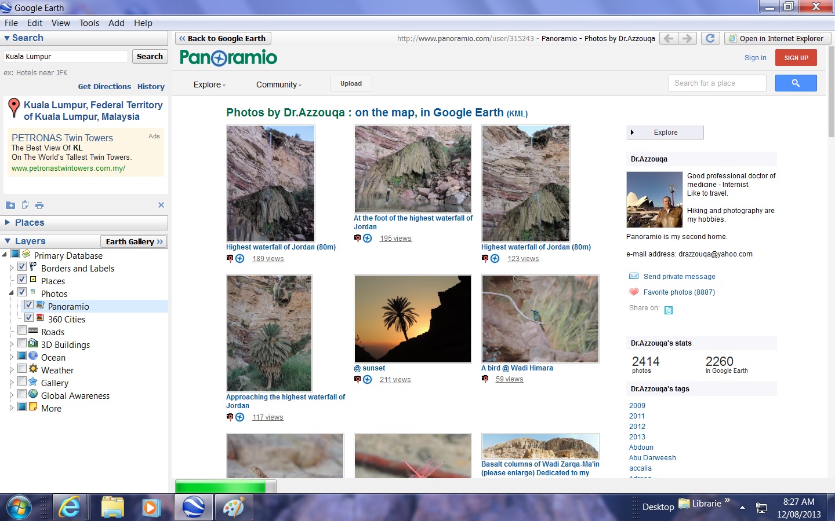Image resolution: width=835 pixels, height=521 pixels.
Task: Open the View menu
Action: [60, 23]
